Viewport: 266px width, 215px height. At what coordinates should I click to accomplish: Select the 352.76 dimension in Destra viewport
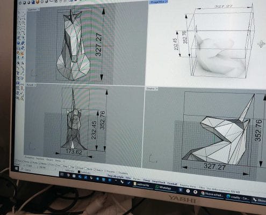coord(258,130)
